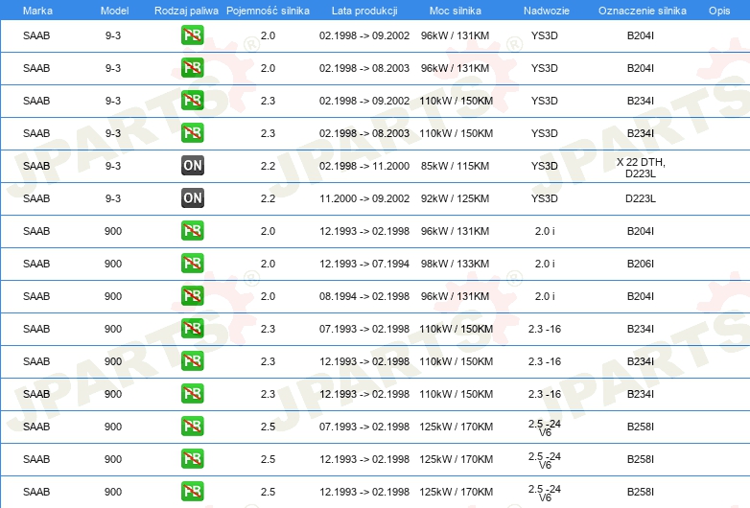The image size is (750, 508).
Task: Click PB icon for 900 2.3 from 07.1993
Action: (193, 329)
